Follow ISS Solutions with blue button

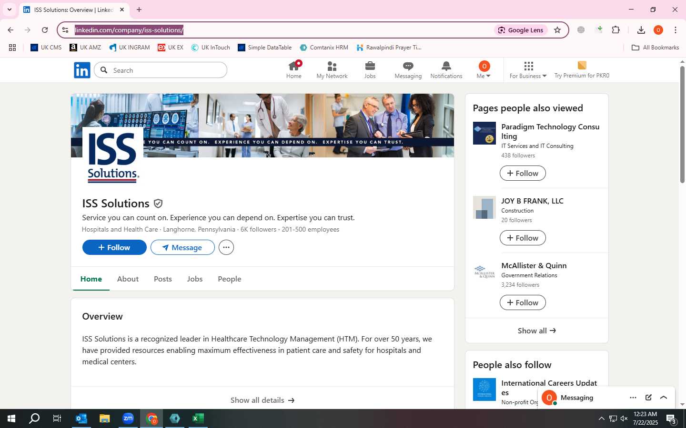click(x=114, y=247)
